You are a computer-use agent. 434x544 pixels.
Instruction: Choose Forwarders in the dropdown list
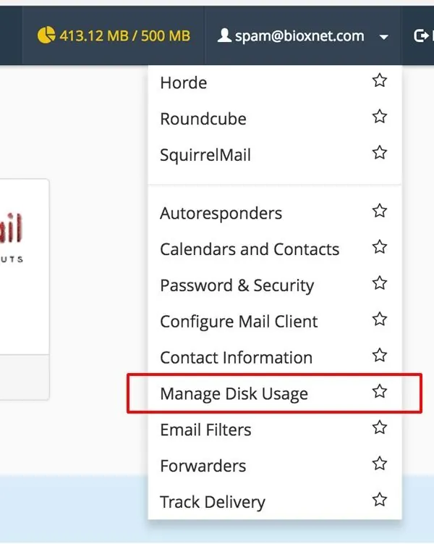coord(203,466)
